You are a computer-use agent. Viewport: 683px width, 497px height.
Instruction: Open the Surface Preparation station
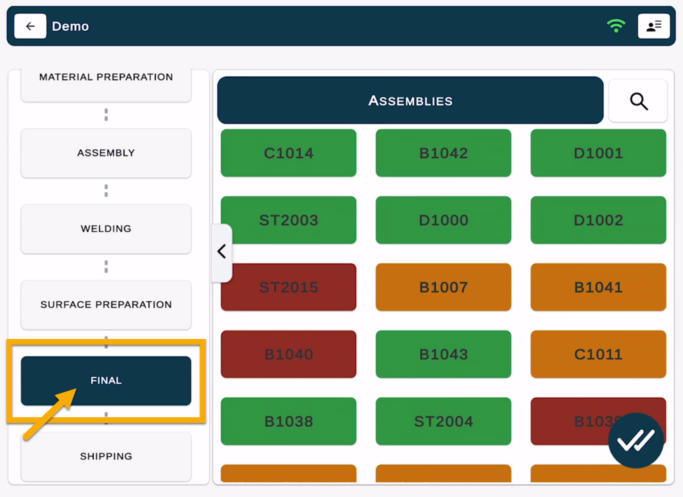click(x=106, y=305)
